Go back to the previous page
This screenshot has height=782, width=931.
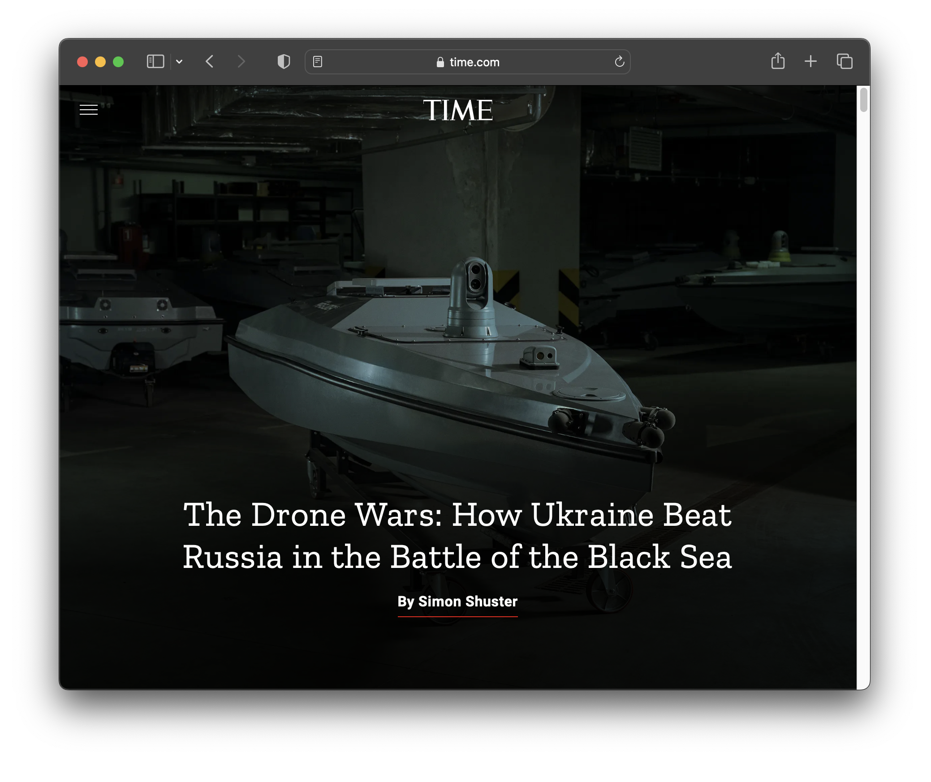(209, 61)
